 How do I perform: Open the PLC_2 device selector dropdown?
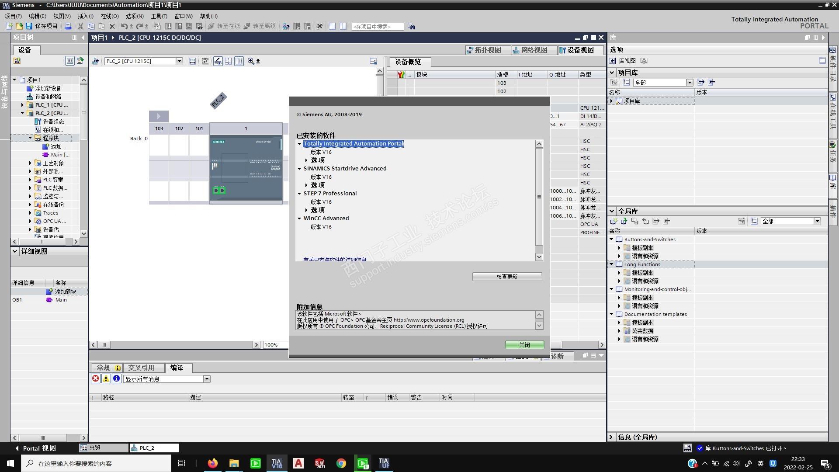pyautogui.click(x=179, y=61)
